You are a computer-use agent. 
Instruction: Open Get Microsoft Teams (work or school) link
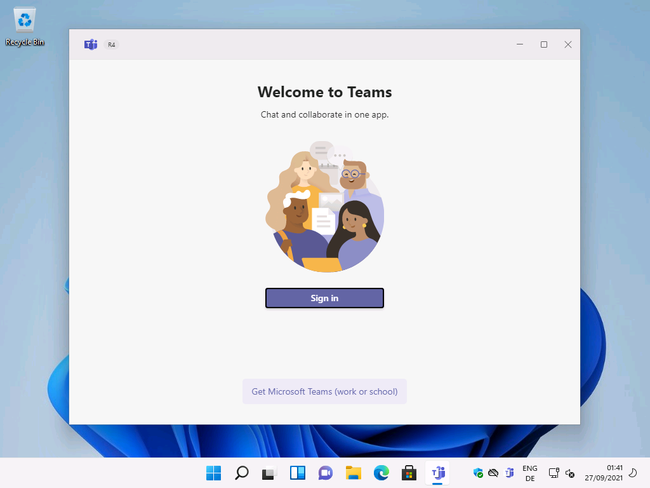pos(324,391)
